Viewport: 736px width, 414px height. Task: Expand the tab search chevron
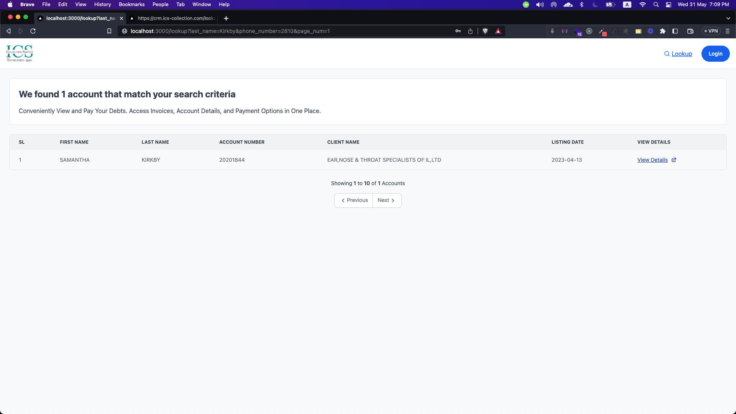point(728,18)
